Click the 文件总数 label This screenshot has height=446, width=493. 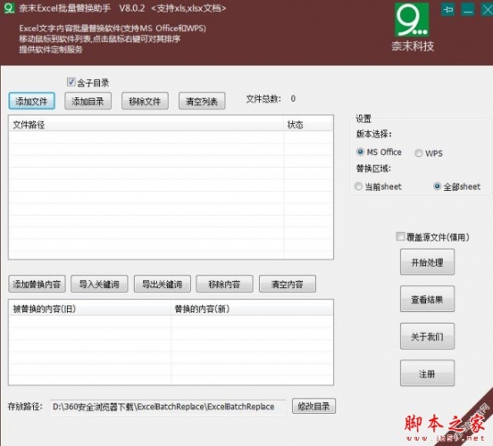tap(263, 99)
